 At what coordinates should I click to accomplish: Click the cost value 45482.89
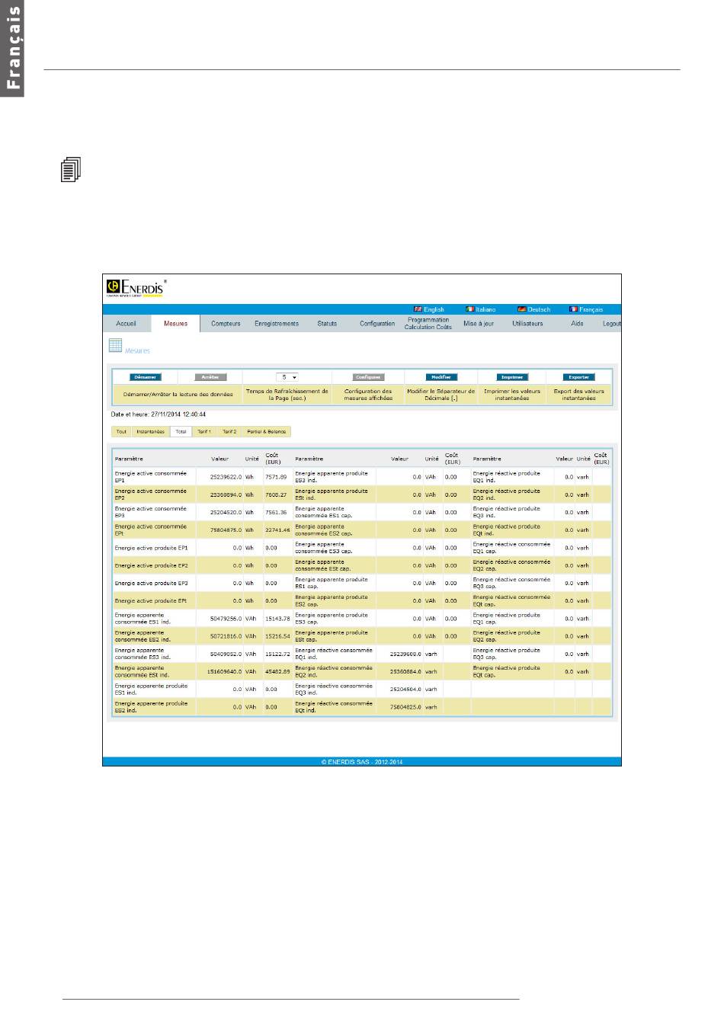tap(278, 672)
